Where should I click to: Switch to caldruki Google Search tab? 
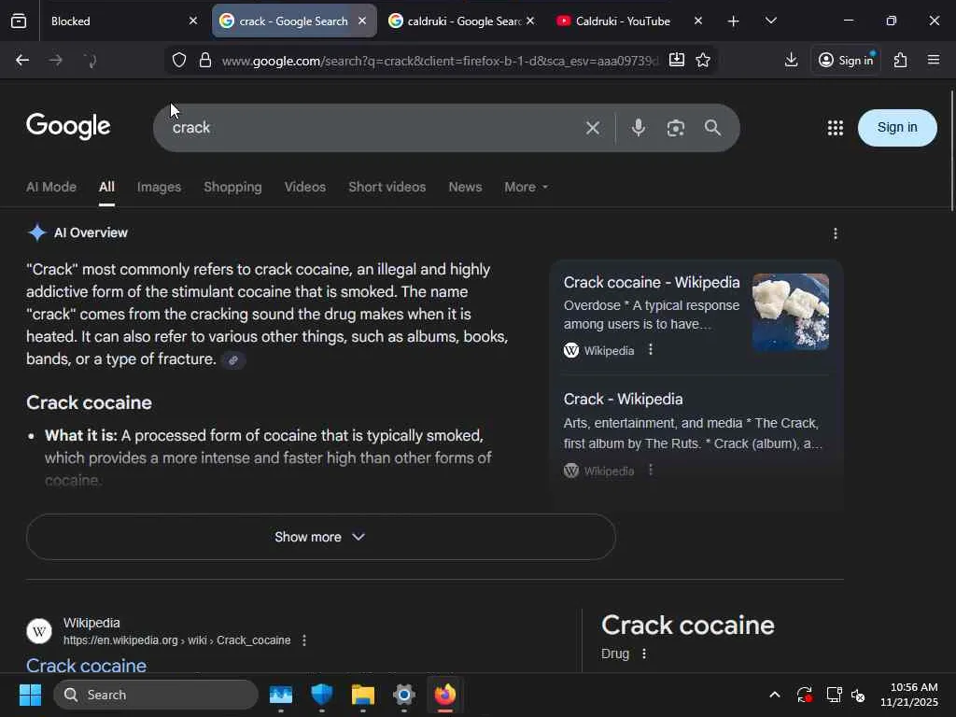[455, 21]
